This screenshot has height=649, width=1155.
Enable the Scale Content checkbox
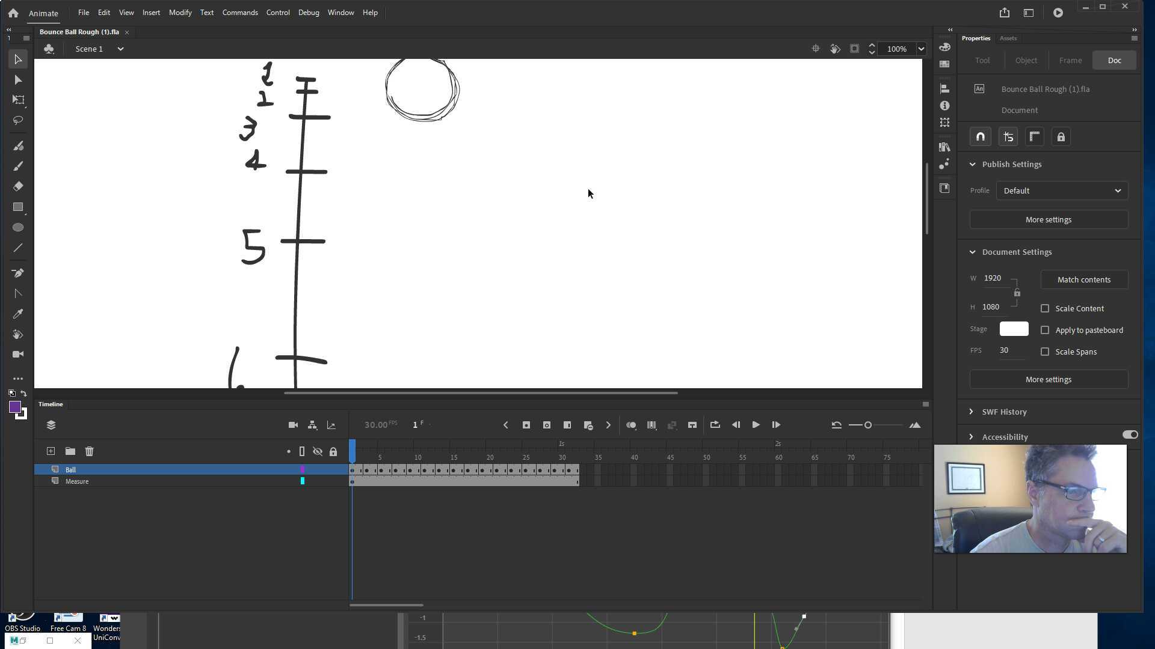coord(1045,308)
